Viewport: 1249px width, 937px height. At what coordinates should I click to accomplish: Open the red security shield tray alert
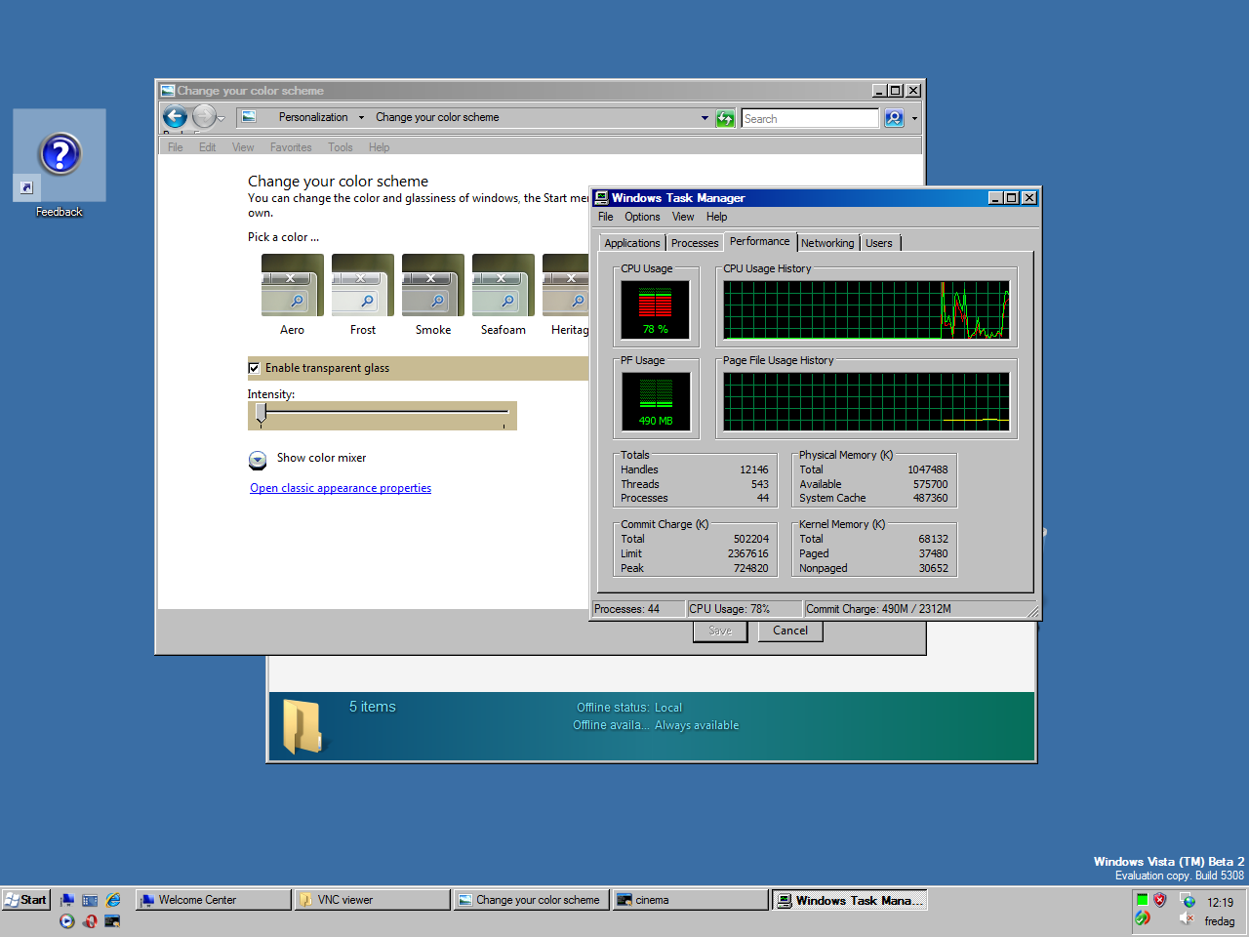coord(1159,900)
